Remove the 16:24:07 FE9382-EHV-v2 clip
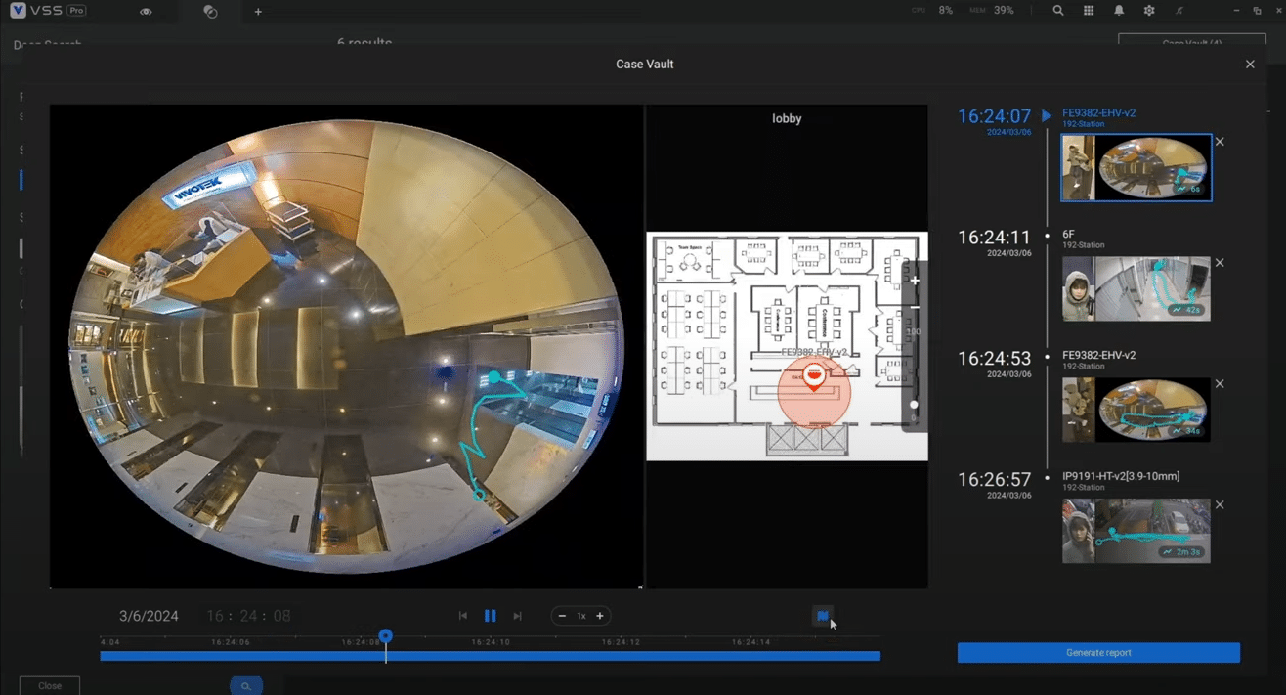This screenshot has width=1286, height=695. [1220, 142]
